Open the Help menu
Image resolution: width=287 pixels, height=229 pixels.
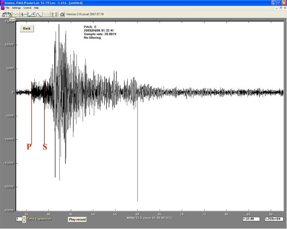coord(36,8)
